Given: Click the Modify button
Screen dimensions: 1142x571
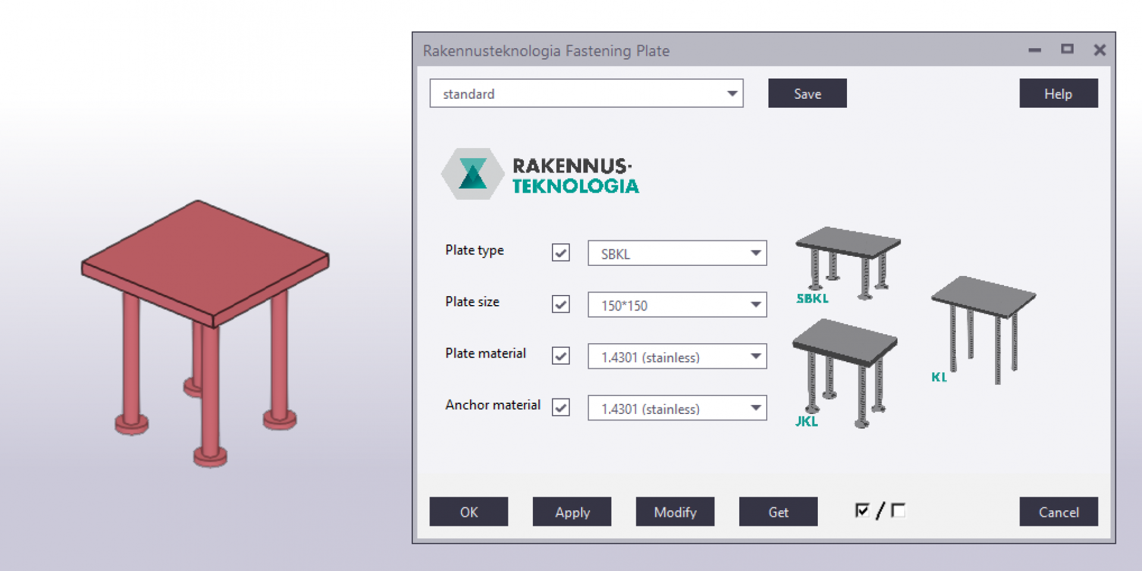Looking at the screenshot, I should [674, 512].
